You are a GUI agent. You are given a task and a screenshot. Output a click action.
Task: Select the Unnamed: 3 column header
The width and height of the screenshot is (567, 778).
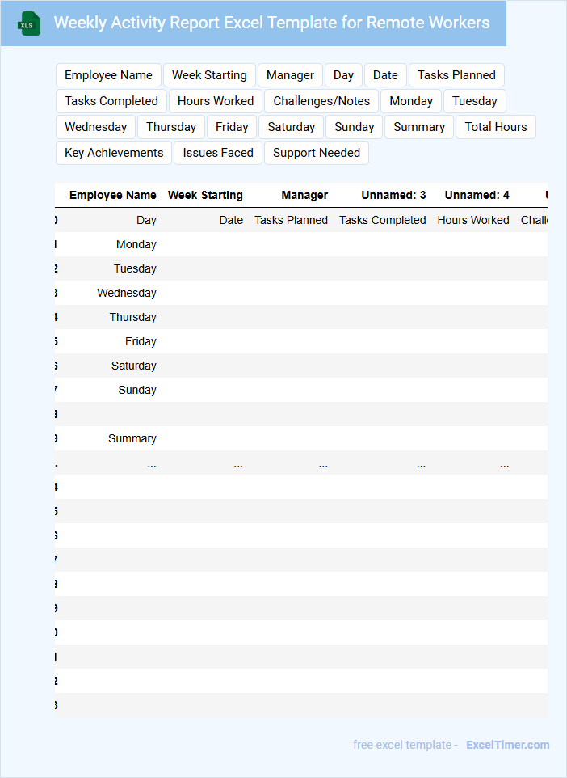coord(393,196)
